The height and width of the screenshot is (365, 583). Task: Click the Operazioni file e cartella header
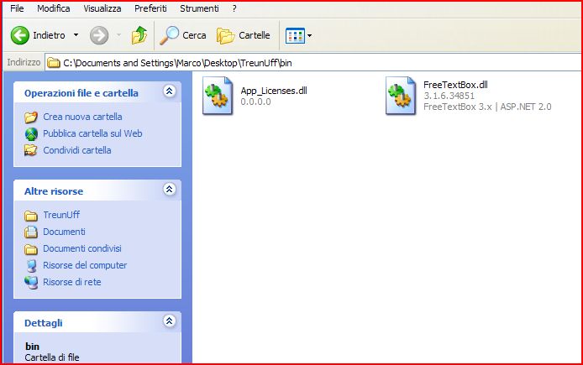coord(81,93)
